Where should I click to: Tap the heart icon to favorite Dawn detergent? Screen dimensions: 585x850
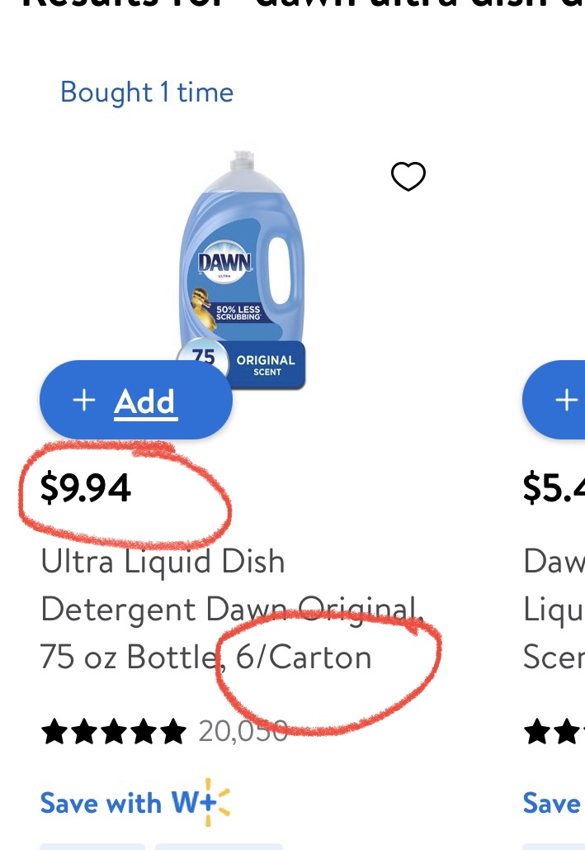click(x=408, y=176)
